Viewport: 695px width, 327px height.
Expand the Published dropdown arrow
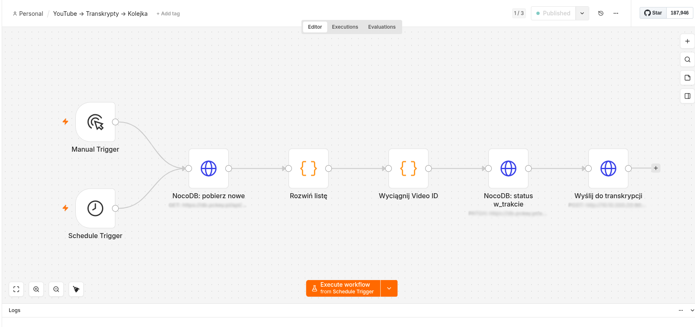(582, 13)
